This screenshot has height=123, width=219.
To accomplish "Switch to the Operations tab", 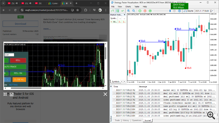I will (x=137, y=120).
